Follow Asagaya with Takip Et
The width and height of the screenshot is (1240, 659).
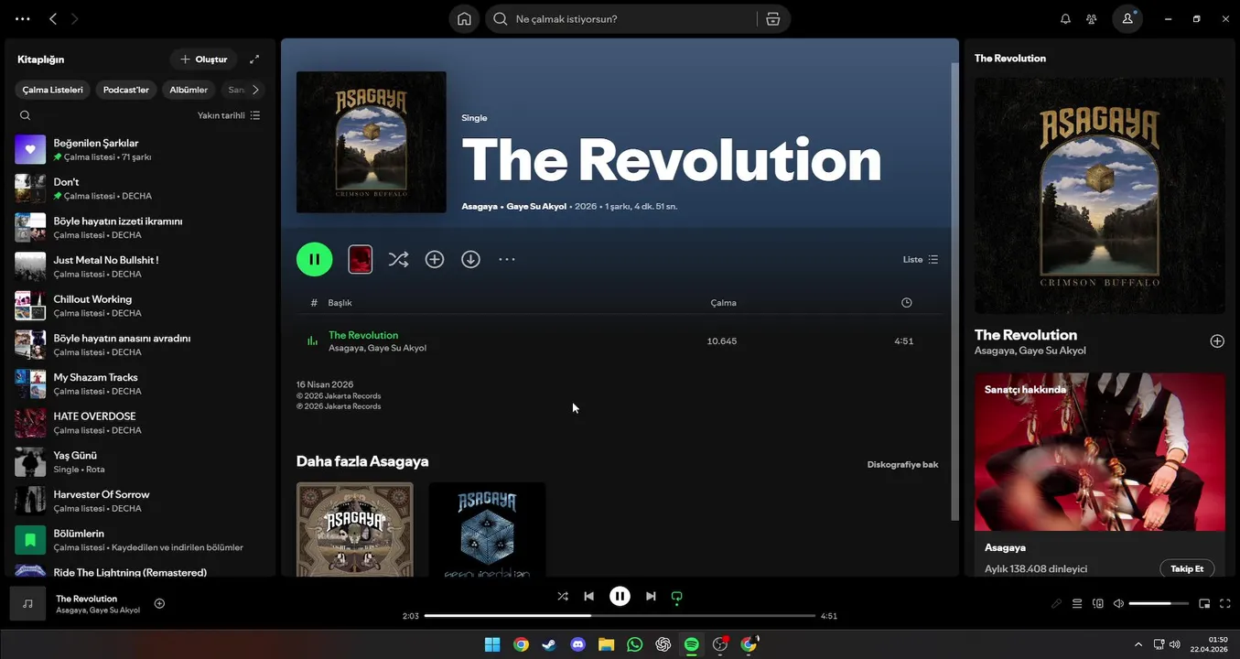click(x=1187, y=568)
